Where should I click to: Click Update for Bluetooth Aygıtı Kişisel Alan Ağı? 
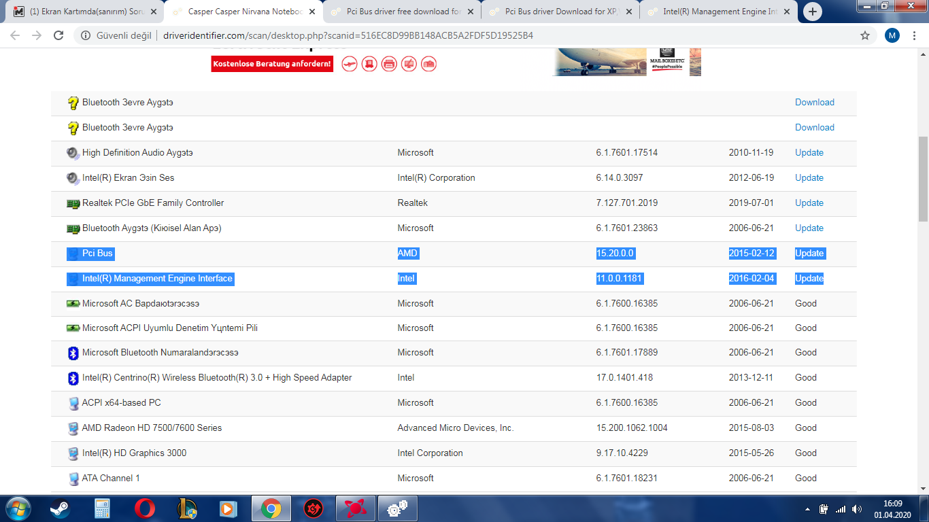(x=809, y=228)
